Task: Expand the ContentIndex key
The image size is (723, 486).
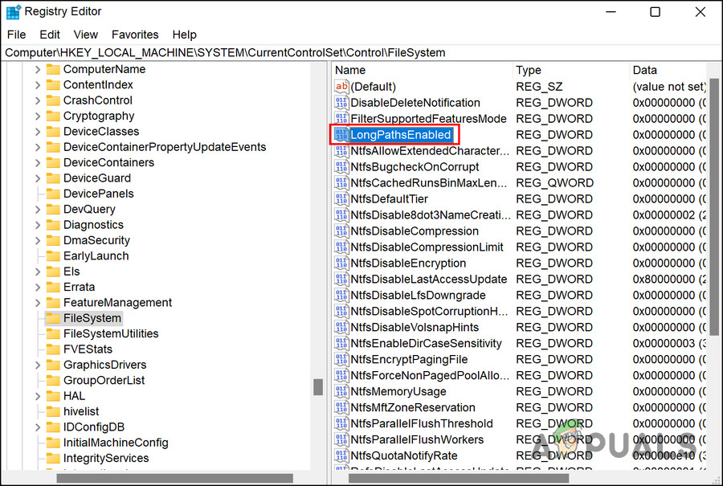Action: tap(38, 85)
